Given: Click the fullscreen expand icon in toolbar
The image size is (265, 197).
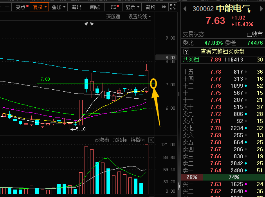Looking at the screenshot, I should (173, 7).
